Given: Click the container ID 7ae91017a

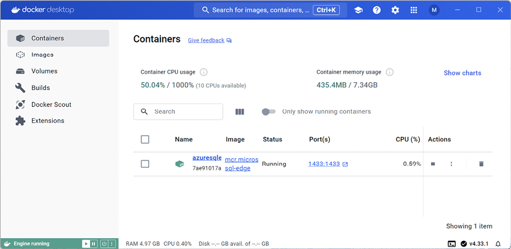Looking at the screenshot, I should pyautogui.click(x=206, y=169).
